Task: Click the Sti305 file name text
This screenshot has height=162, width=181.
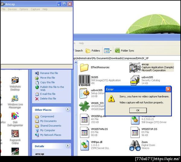Action: [94, 77]
